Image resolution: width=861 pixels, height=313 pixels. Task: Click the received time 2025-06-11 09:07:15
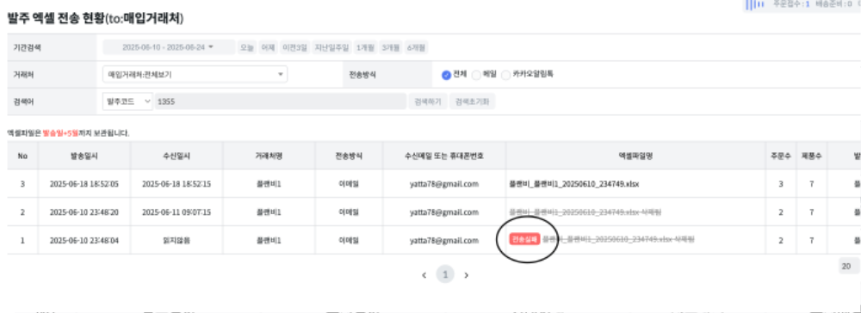pyautogui.click(x=177, y=212)
